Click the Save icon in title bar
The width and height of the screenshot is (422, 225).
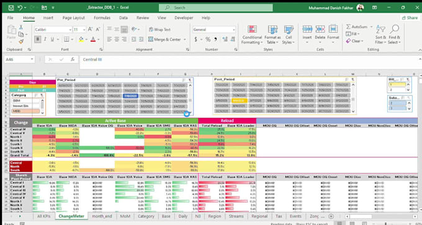tap(11, 8)
